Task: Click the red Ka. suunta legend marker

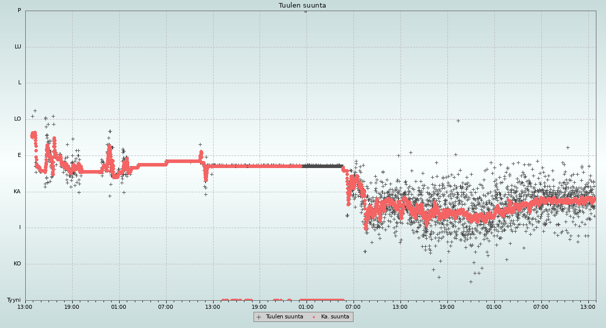Action: pyautogui.click(x=314, y=317)
